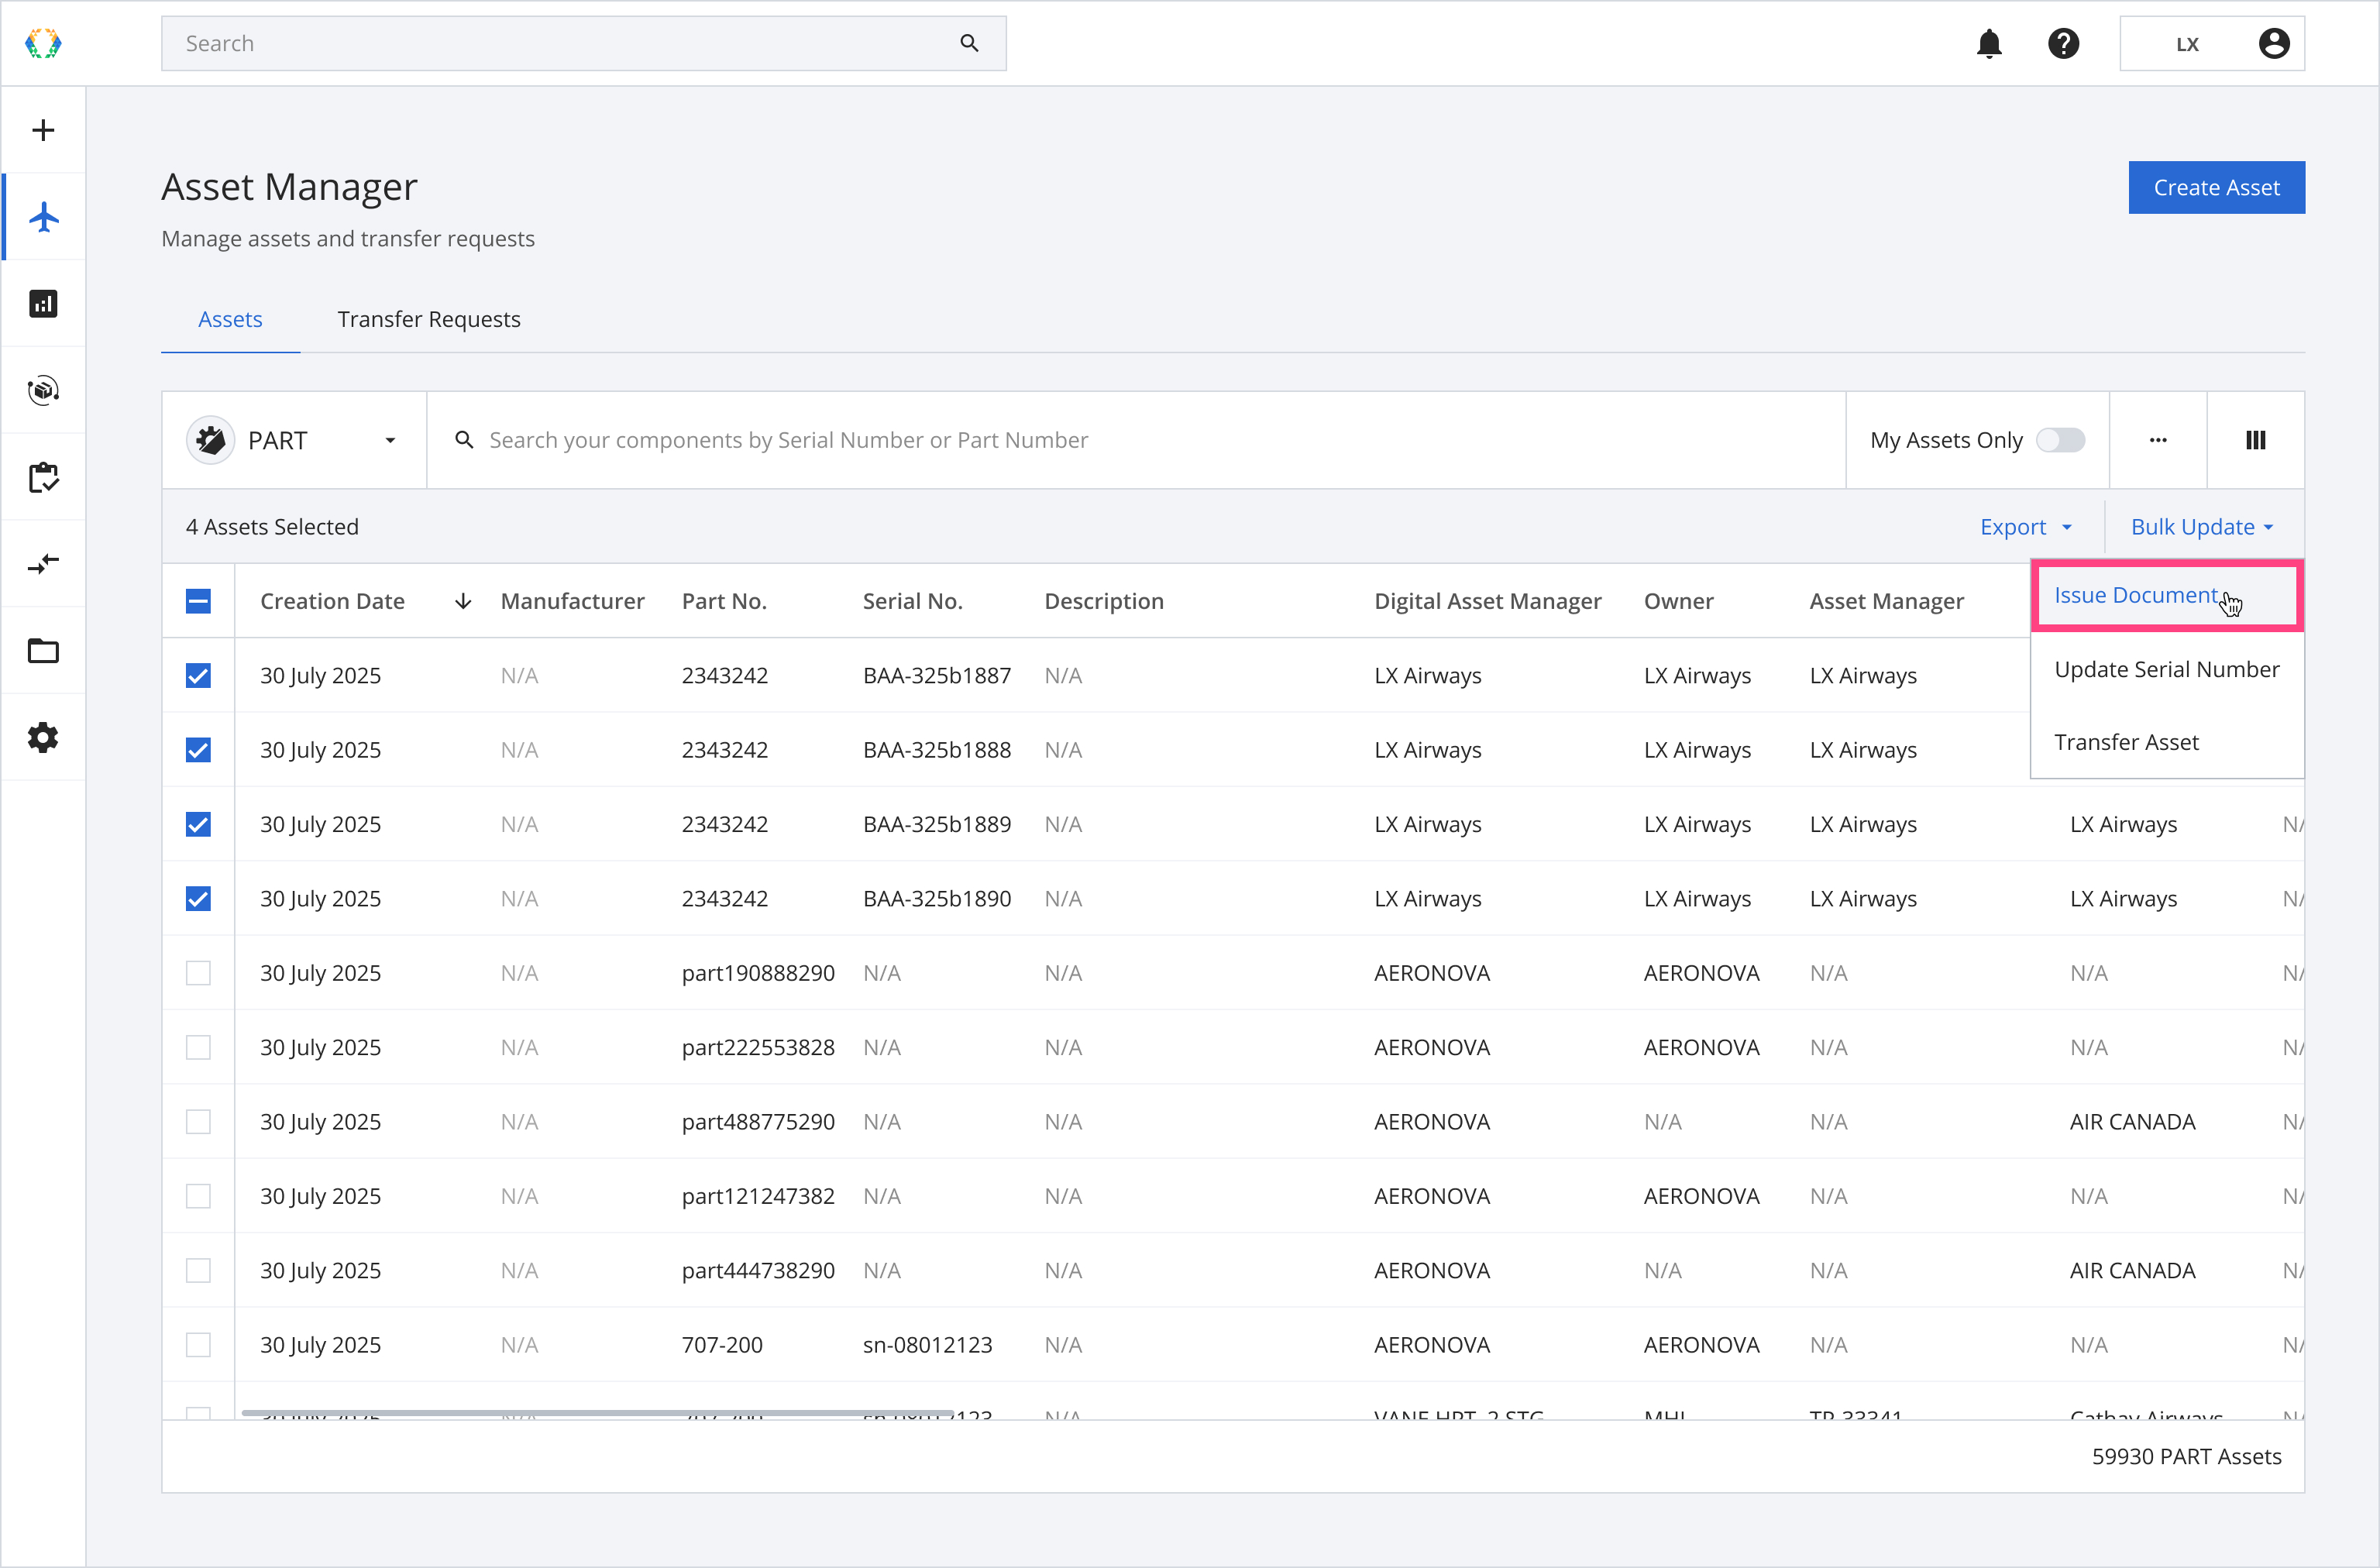Click the notification bell icon
The height and width of the screenshot is (1568, 2380).
[1989, 43]
